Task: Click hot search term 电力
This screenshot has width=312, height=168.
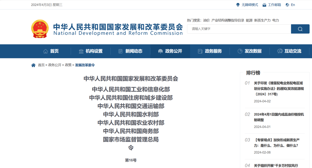Action: 276,20
